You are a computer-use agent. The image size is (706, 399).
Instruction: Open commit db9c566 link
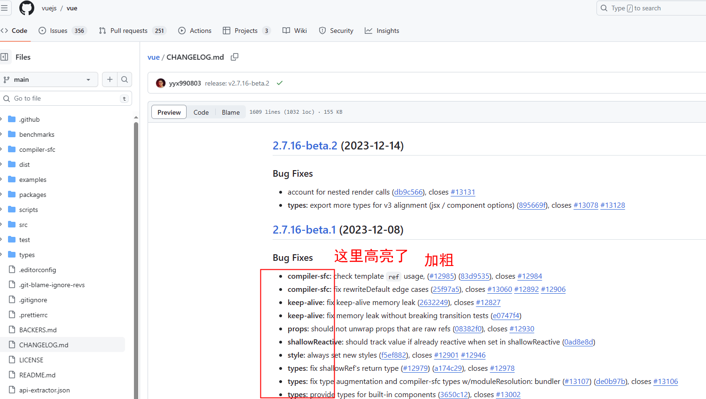click(x=408, y=192)
